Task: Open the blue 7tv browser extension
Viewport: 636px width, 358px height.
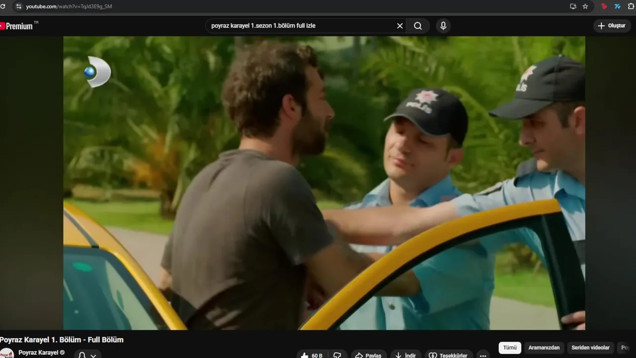Action: pyautogui.click(x=618, y=6)
